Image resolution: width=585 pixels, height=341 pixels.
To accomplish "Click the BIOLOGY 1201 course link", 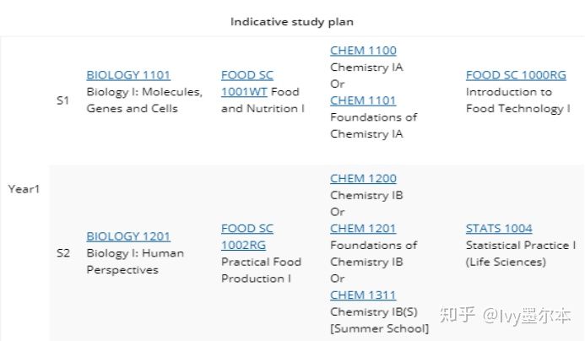I will coord(128,236).
